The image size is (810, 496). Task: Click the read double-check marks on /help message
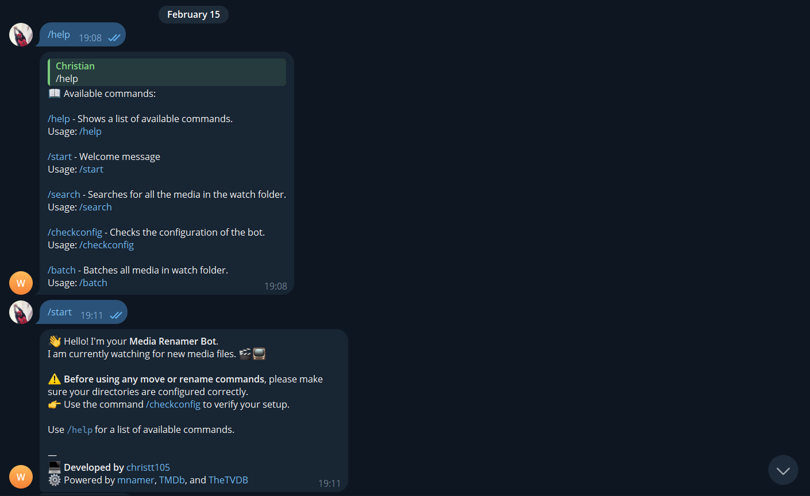click(x=114, y=38)
